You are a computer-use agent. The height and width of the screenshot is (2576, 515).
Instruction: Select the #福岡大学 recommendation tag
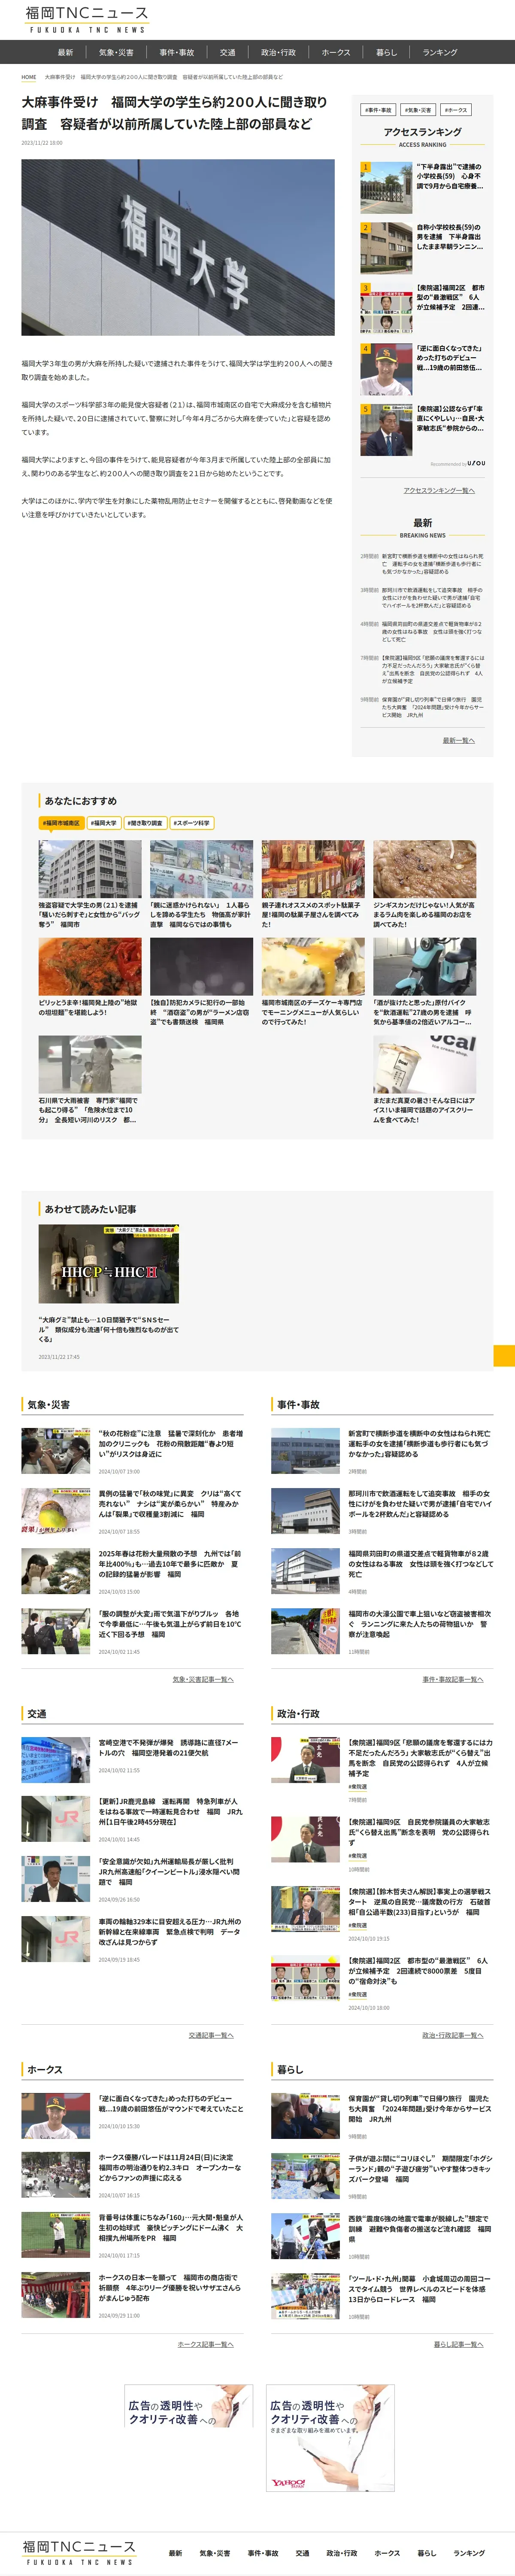point(103,823)
